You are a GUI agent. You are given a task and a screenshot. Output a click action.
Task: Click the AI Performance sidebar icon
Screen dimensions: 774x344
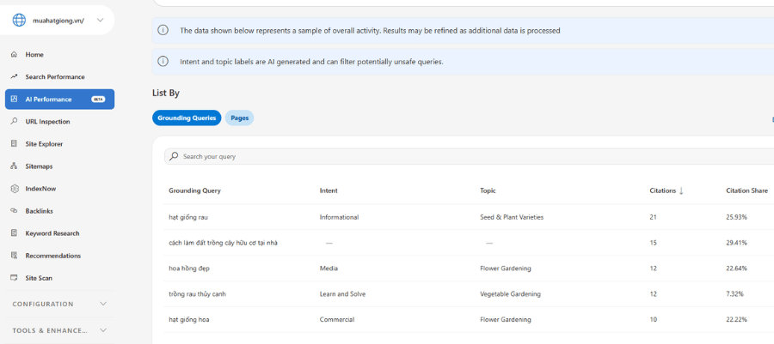14,99
